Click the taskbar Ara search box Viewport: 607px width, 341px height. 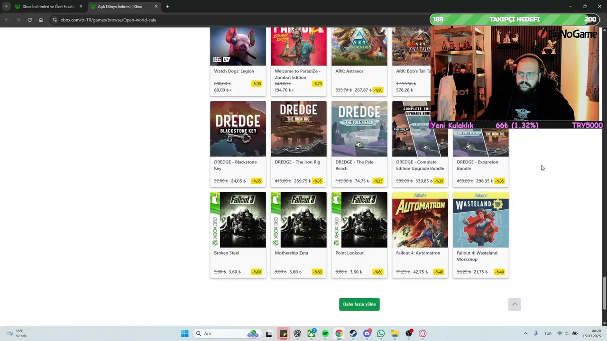pos(227,333)
